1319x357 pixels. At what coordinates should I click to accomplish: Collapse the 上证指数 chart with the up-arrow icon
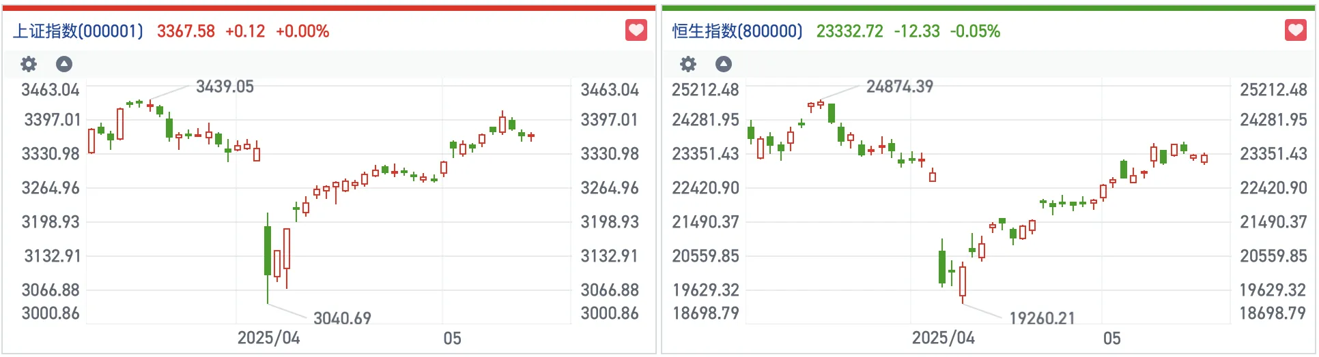[x=64, y=64]
